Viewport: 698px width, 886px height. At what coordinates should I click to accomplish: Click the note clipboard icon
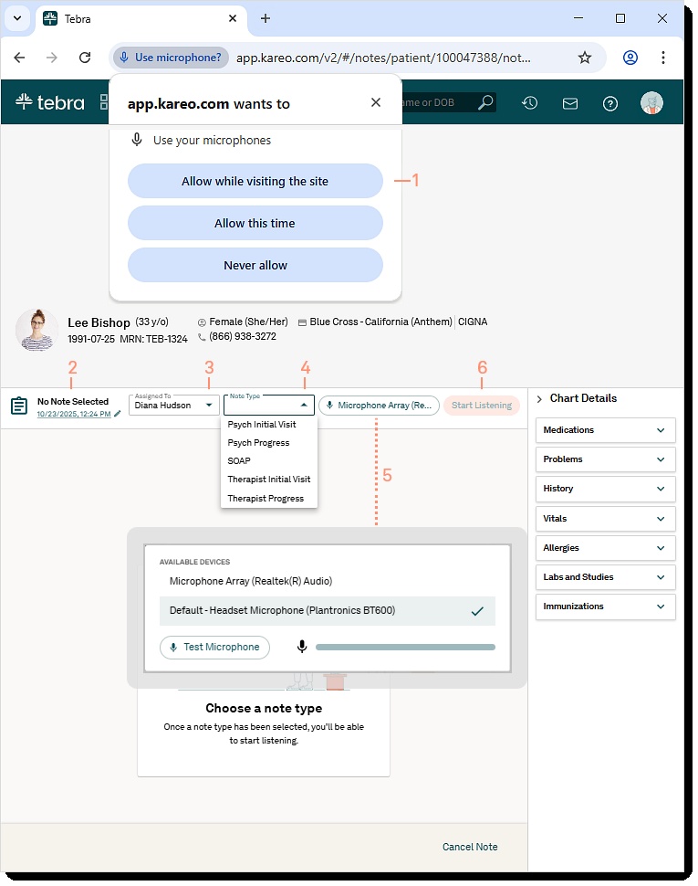click(x=19, y=406)
